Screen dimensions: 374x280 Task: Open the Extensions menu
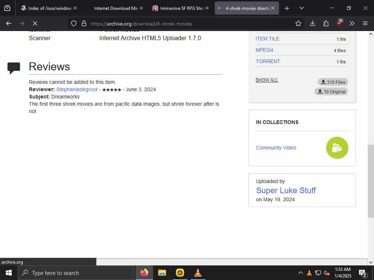(x=326, y=23)
